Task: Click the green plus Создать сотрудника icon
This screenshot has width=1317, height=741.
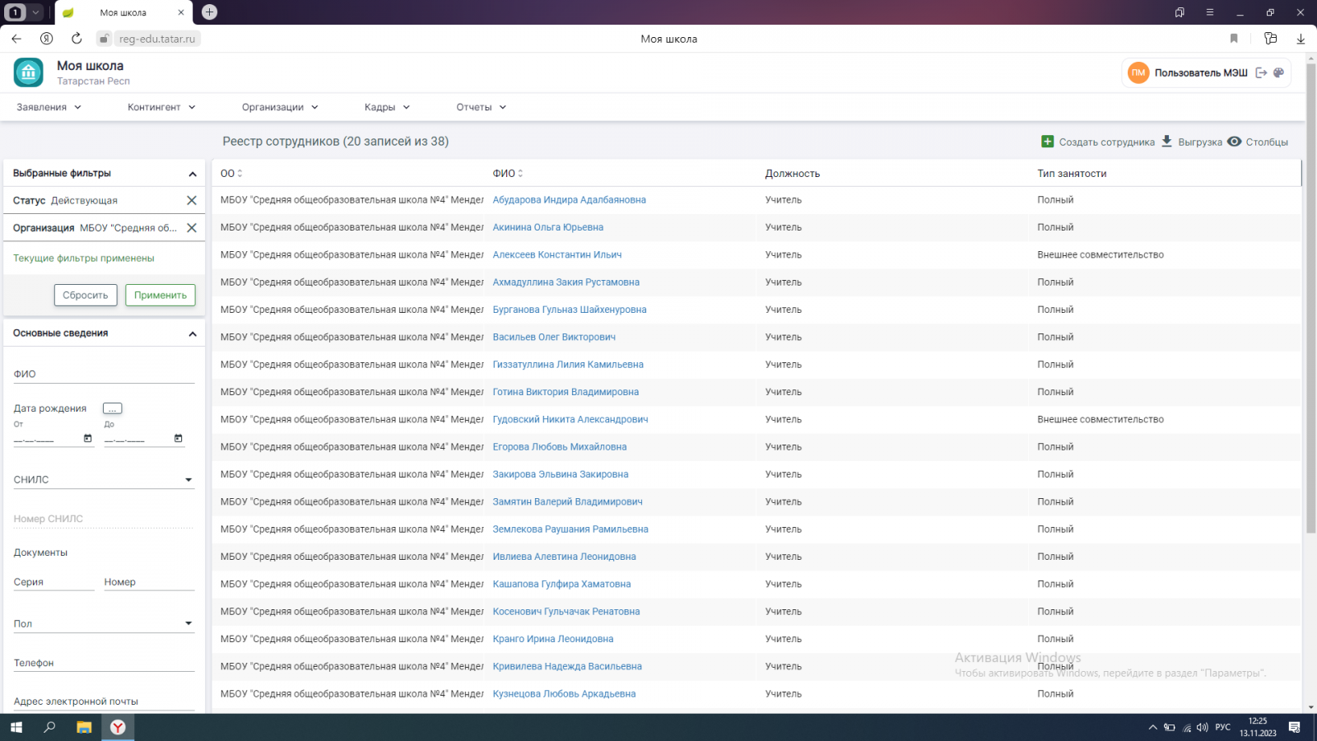Action: (1047, 142)
